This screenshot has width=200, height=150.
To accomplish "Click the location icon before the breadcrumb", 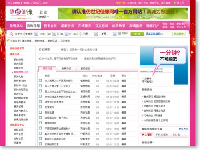I will click(8, 41).
